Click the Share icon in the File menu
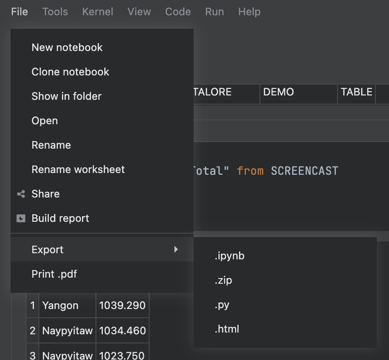The width and height of the screenshot is (389, 360). click(21, 194)
